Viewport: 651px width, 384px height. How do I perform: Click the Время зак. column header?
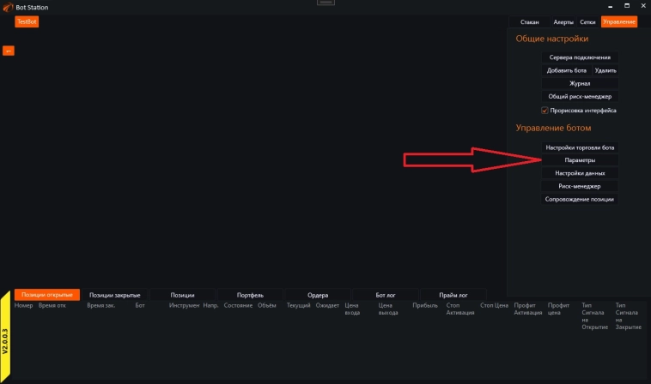[x=100, y=305]
